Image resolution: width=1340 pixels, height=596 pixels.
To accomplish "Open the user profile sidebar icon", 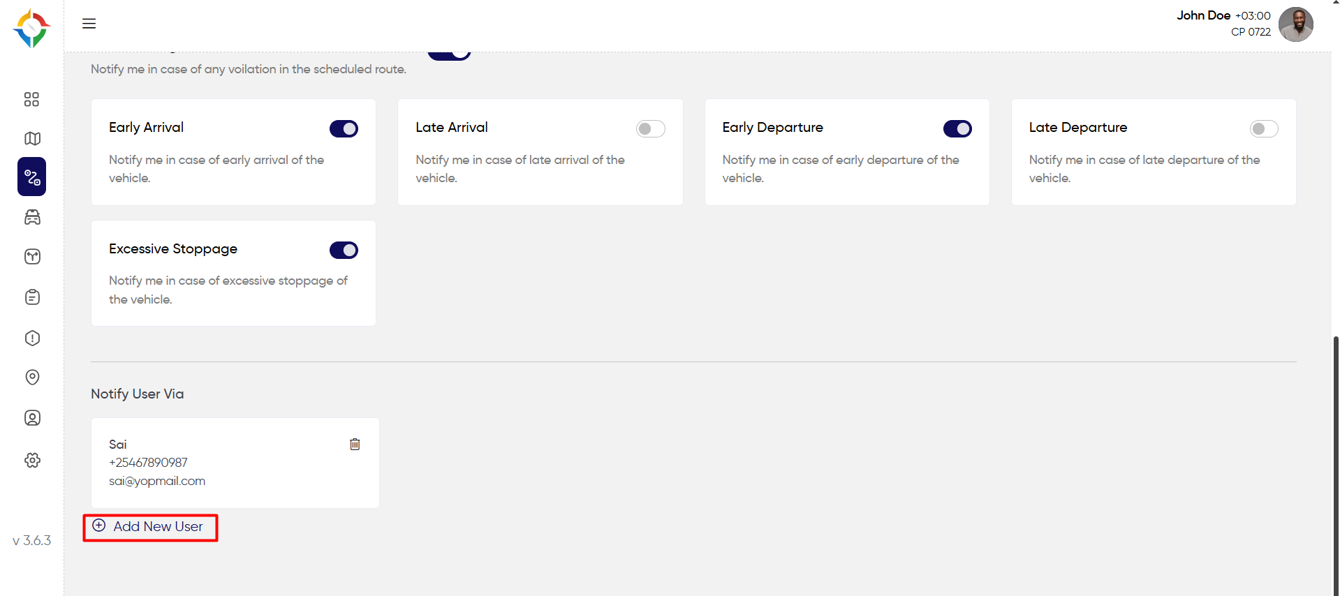I will pyautogui.click(x=32, y=417).
